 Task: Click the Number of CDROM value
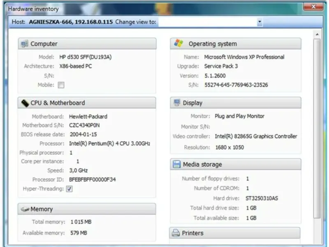(x=248, y=188)
